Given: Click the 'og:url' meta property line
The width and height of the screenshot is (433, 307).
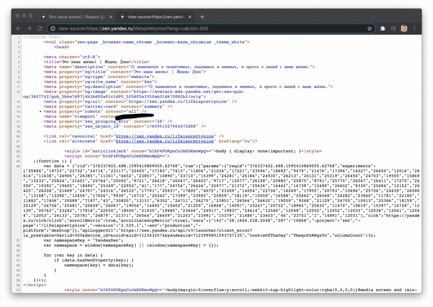Looking at the screenshot, I should (140, 102).
